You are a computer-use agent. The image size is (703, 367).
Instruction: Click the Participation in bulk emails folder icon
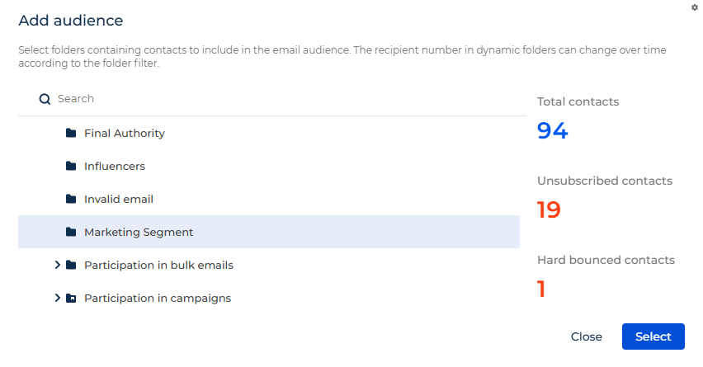point(71,265)
